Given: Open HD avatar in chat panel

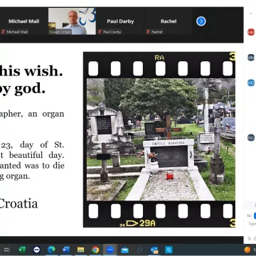Looking at the screenshot, I should click(x=251, y=82).
